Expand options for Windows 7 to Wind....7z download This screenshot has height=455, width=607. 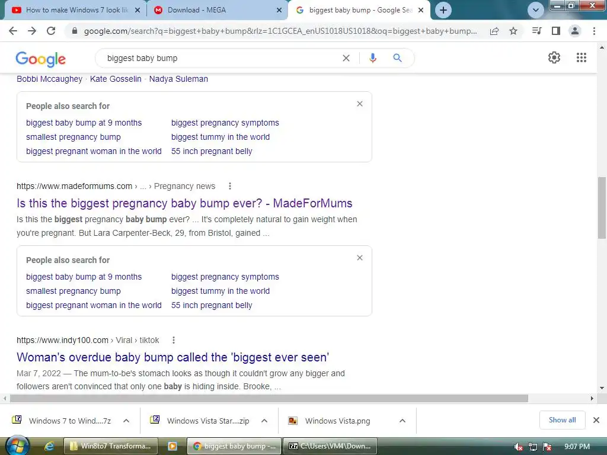pyautogui.click(x=126, y=421)
